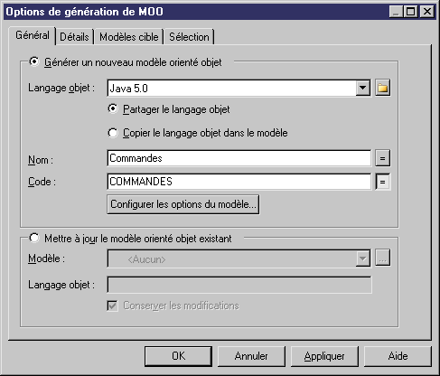Open the Modèles cible tab
Image resolution: width=440 pixels, height=376 pixels.
[x=129, y=37]
